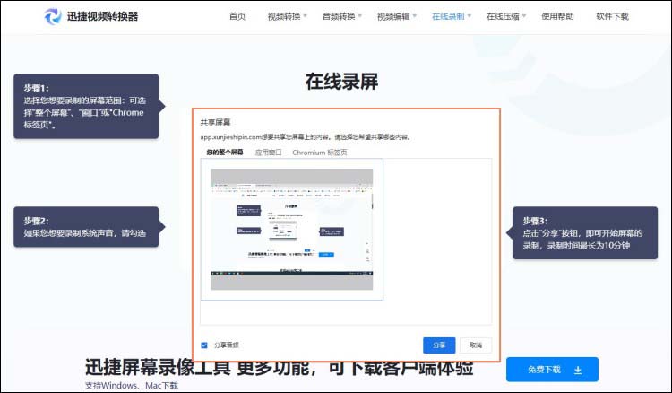
Task: Click the 共享屏幕 dialog title
Action: [x=216, y=122]
